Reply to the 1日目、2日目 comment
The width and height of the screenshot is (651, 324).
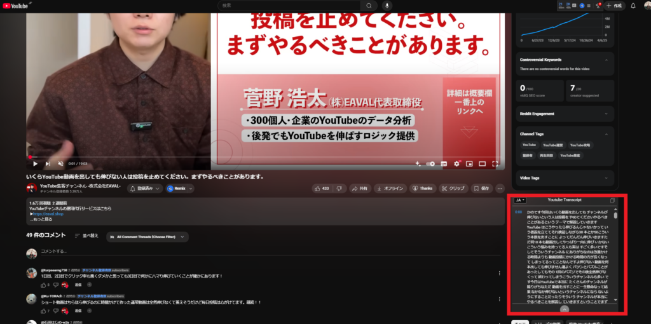point(78,285)
